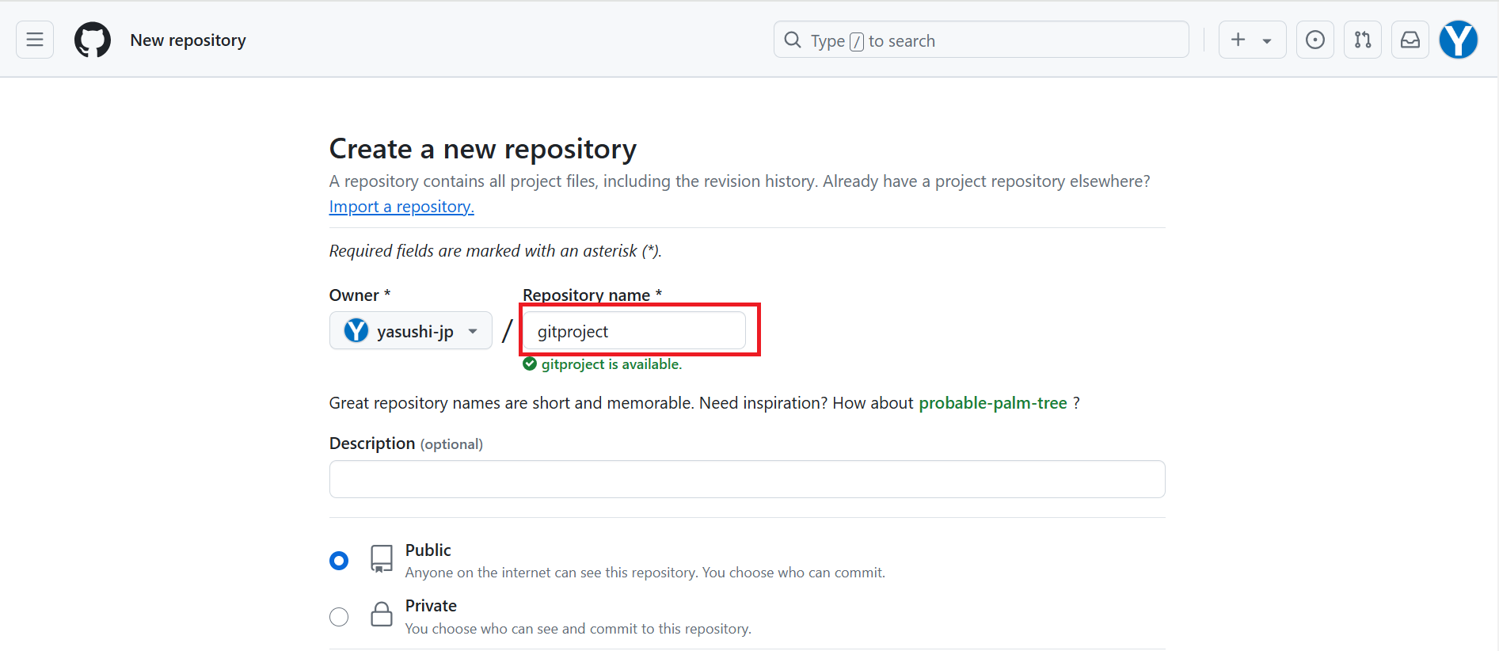Click the search magnifier icon
This screenshot has width=1499, height=651.
[x=792, y=40]
